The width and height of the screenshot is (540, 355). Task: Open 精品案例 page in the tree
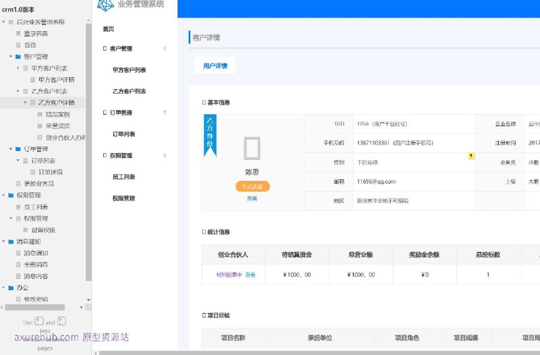57,114
